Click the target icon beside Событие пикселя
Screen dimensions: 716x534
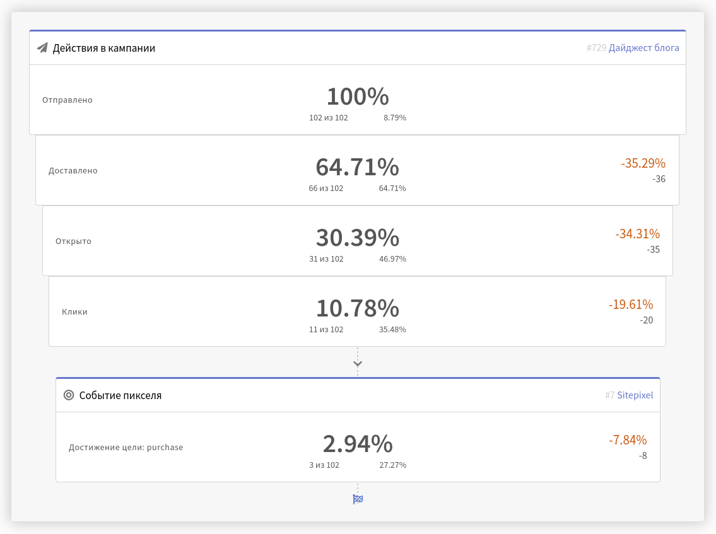point(69,395)
